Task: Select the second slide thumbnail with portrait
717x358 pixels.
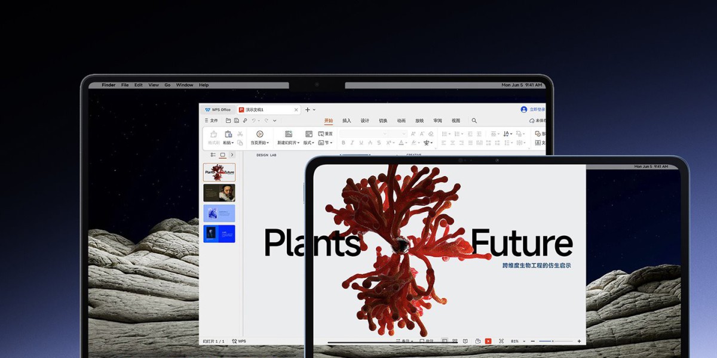Action: [219, 193]
